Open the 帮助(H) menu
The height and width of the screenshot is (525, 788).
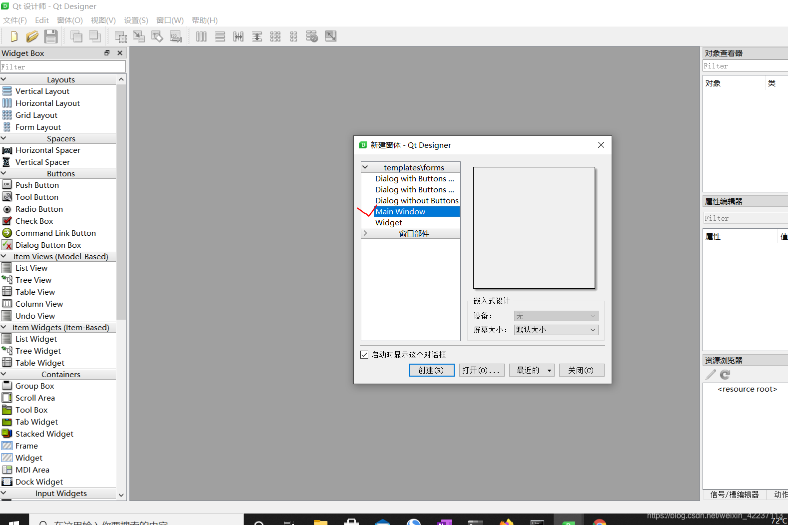(x=205, y=20)
